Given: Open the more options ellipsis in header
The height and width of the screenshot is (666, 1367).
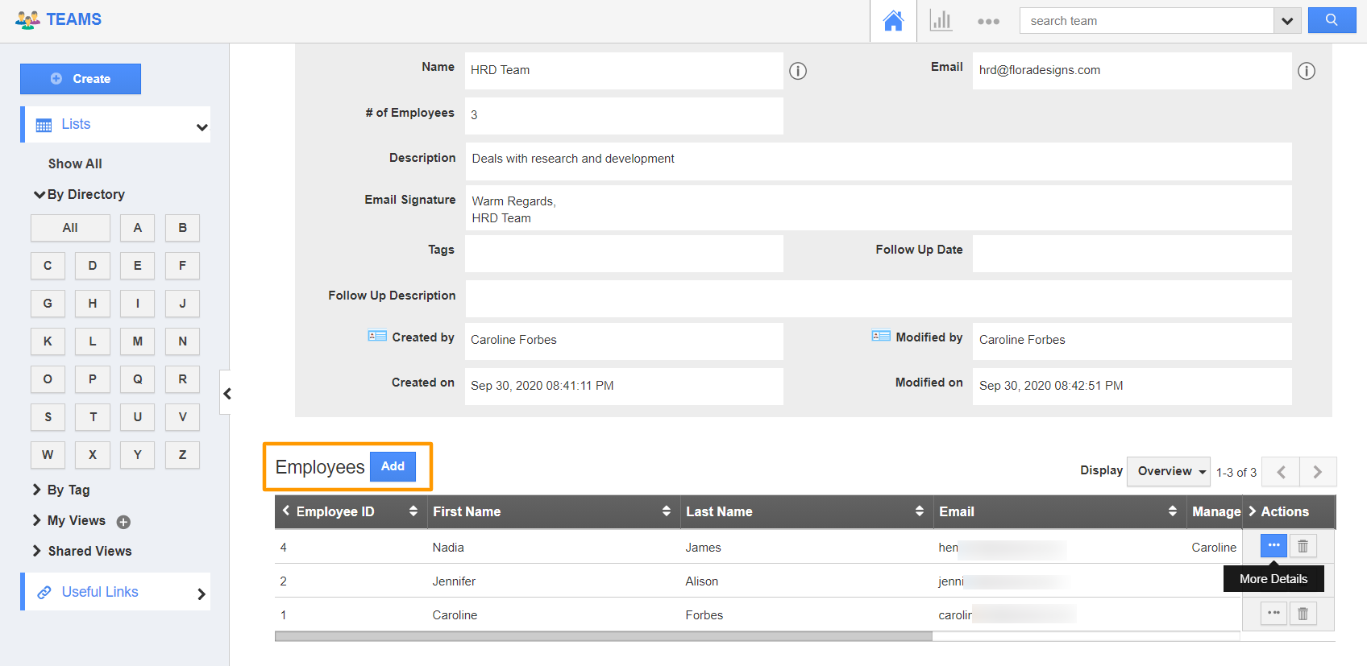Looking at the screenshot, I should [988, 22].
